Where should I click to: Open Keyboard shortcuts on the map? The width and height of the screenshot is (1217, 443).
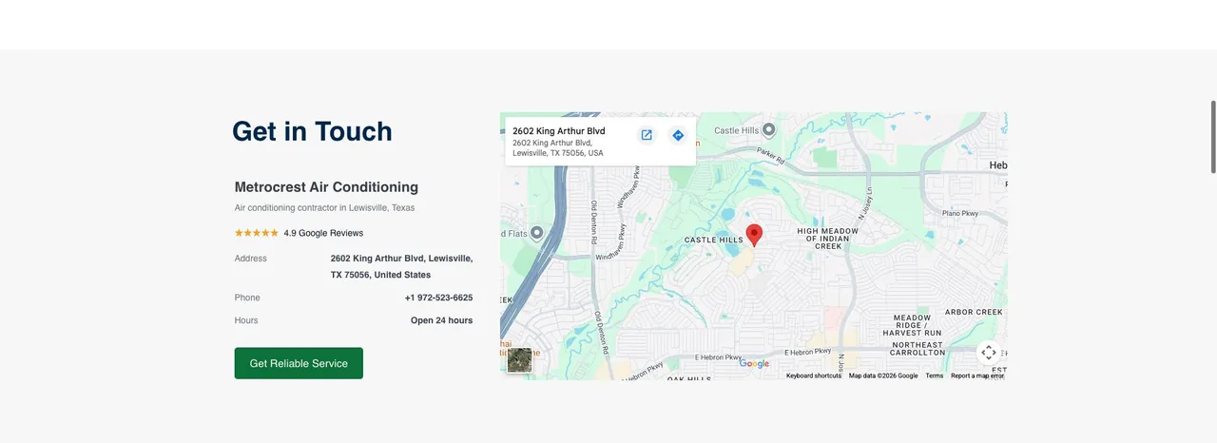[x=814, y=376]
